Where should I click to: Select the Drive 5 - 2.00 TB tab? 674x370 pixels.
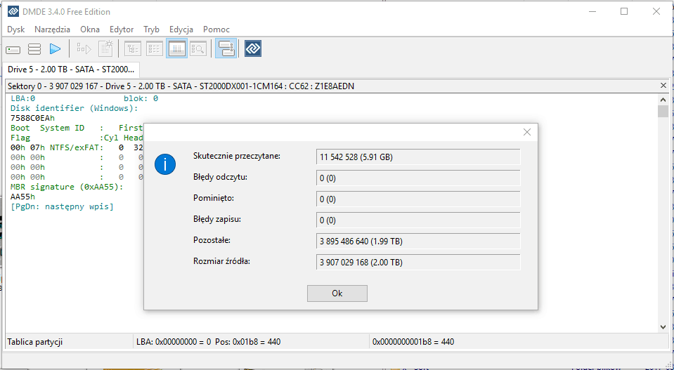coord(71,70)
